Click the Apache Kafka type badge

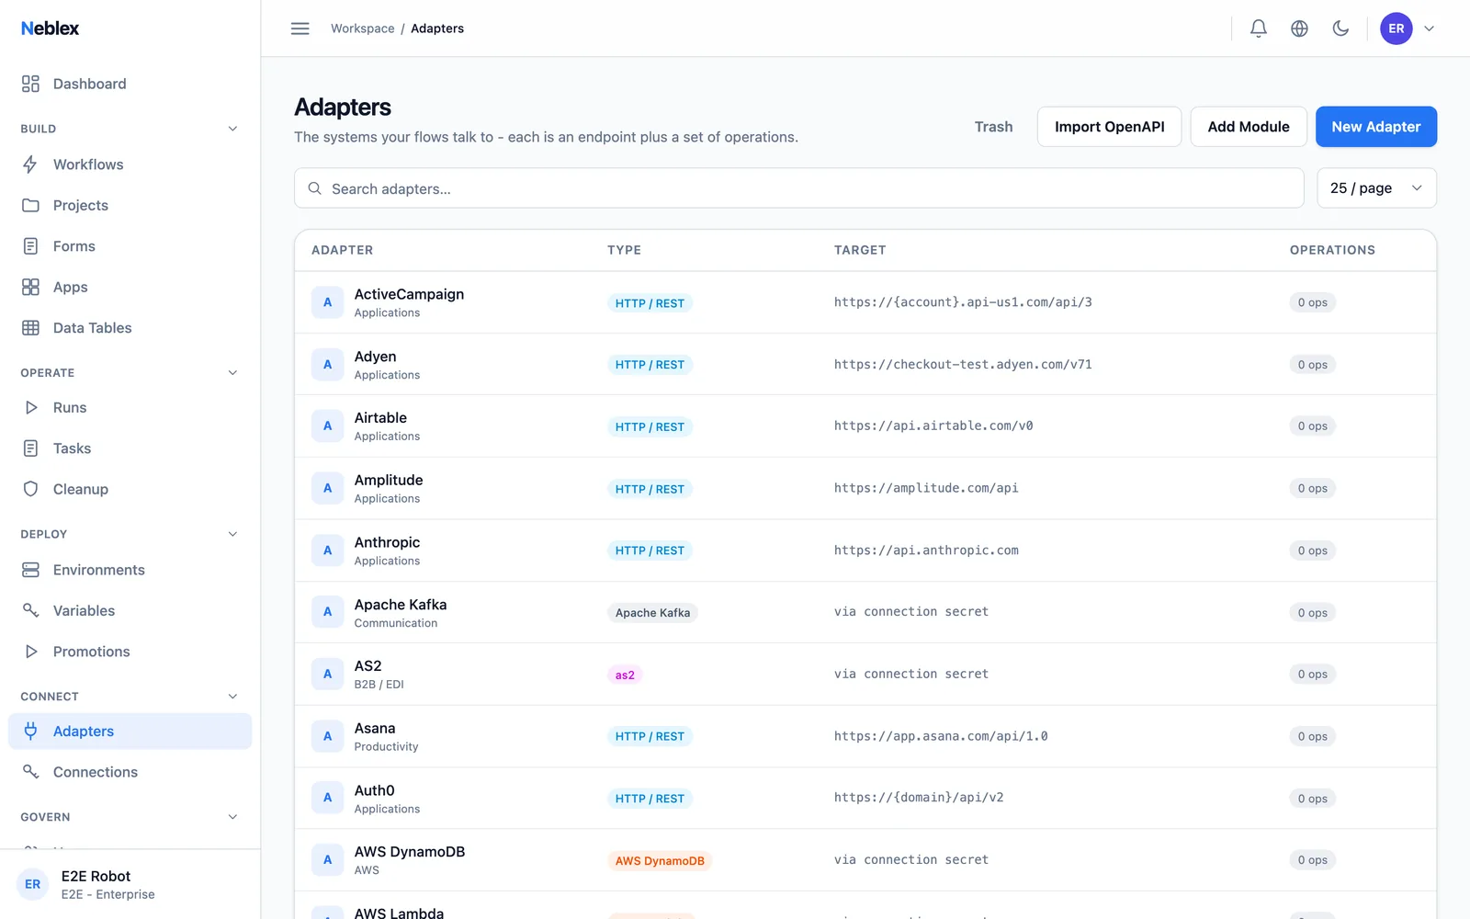(x=652, y=613)
